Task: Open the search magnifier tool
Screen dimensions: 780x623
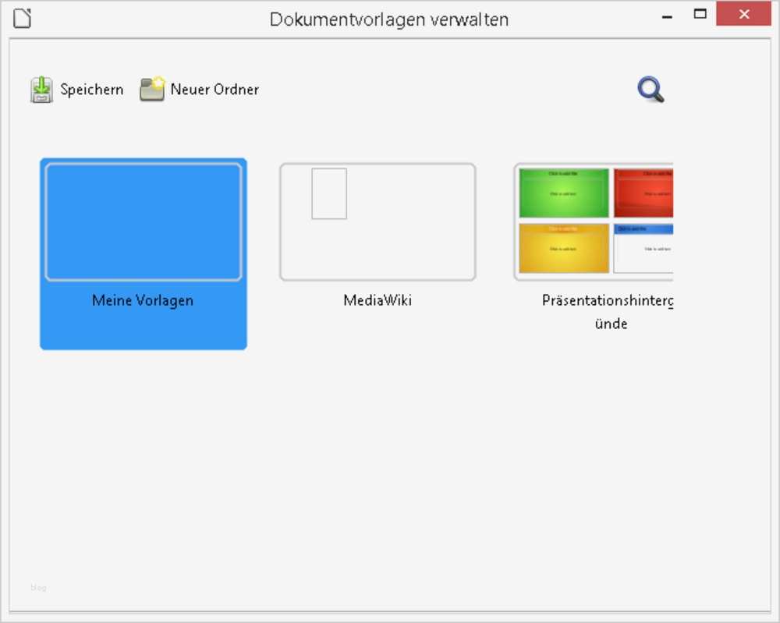Action: [x=651, y=89]
